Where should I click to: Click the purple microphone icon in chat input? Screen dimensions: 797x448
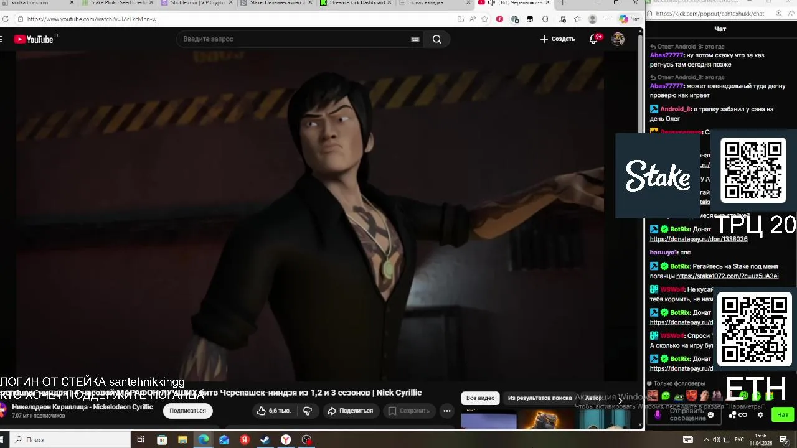(x=657, y=415)
